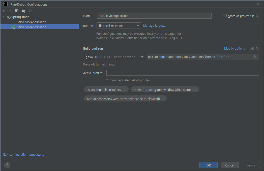Click the Press Alt for field hints text
The width and height of the screenshot is (264, 171).
pyautogui.click(x=99, y=64)
